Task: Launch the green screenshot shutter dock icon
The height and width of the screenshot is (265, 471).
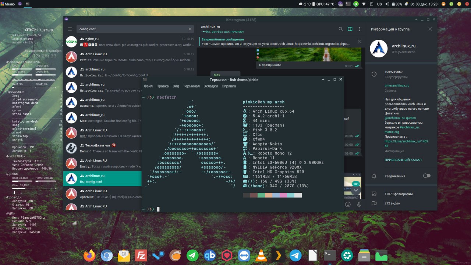Action: (x=347, y=255)
